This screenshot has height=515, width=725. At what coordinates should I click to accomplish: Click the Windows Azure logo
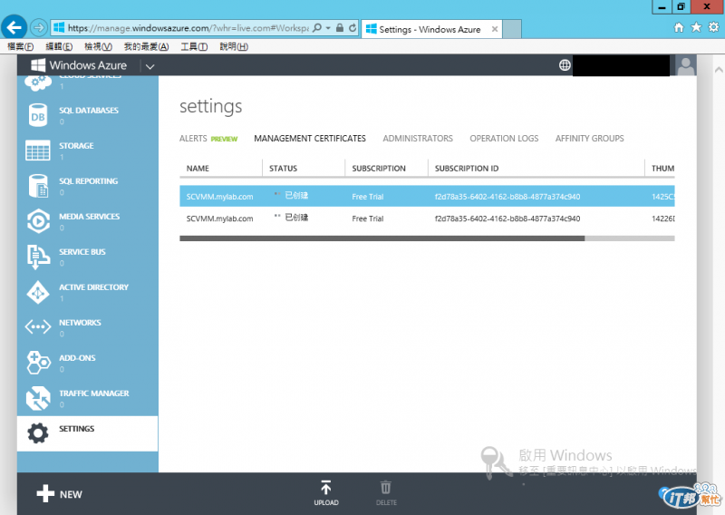[x=79, y=65]
